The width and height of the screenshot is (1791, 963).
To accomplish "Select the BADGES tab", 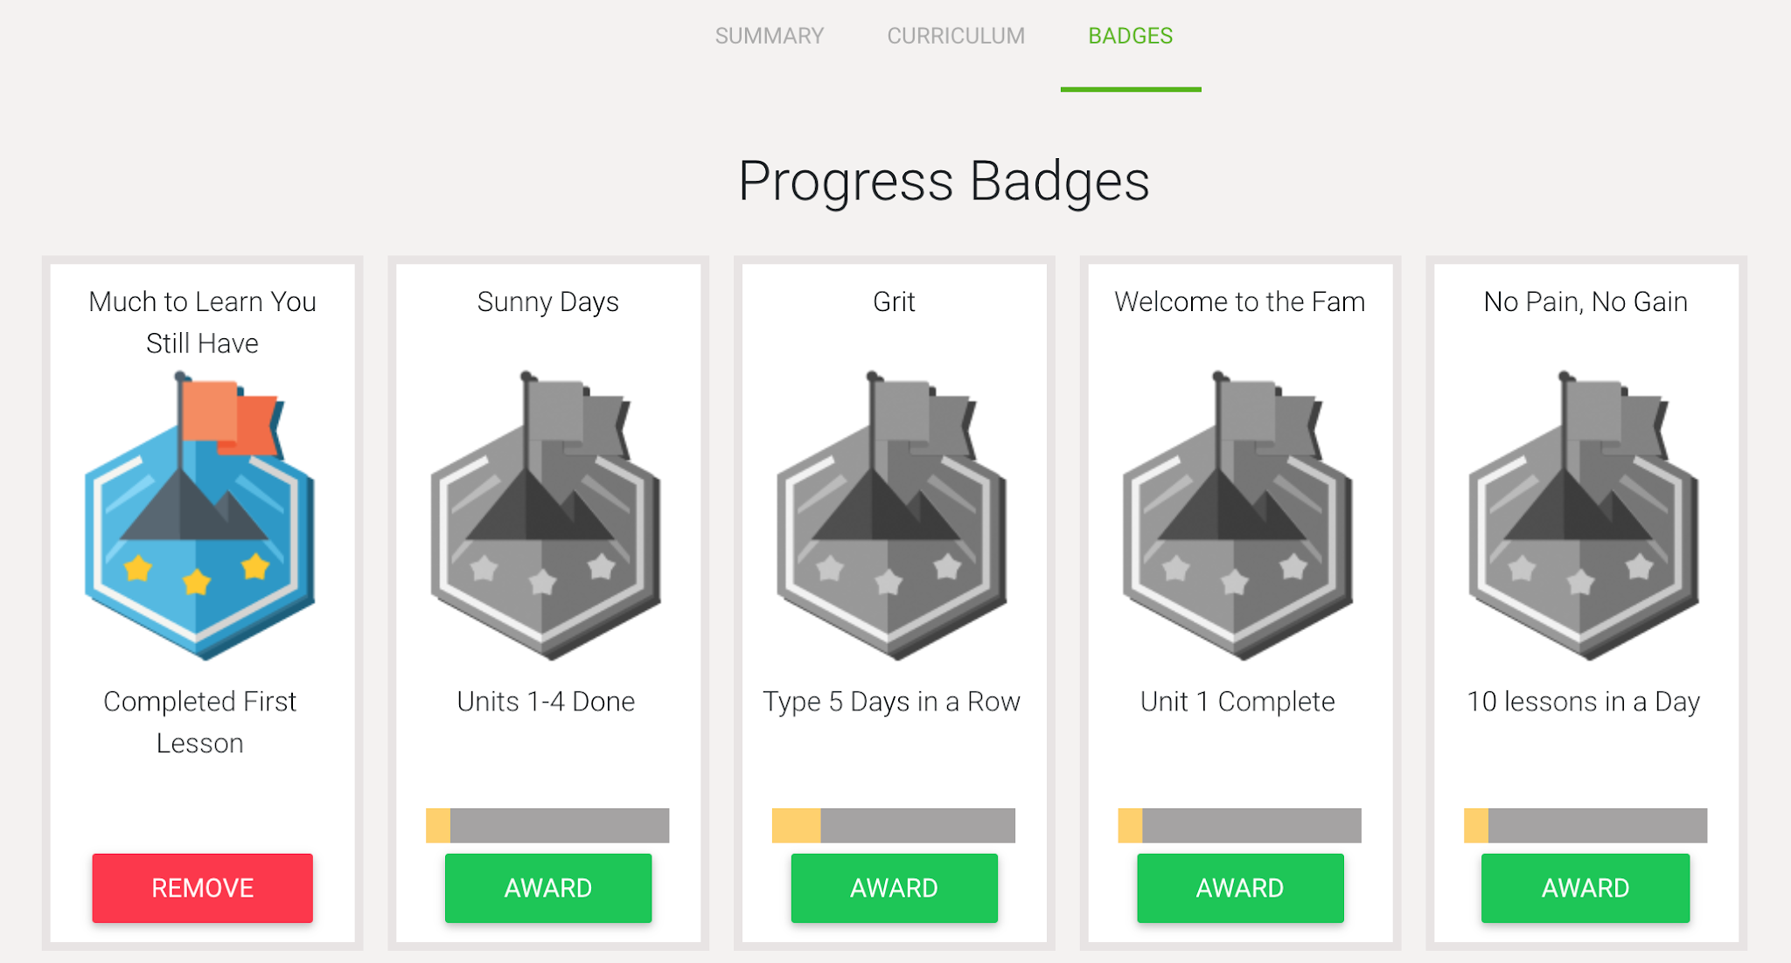I will pos(1130,36).
